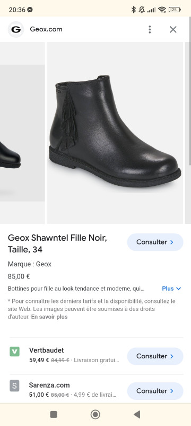Tap the Geox.com site name header
191x426 pixels.
click(46, 29)
